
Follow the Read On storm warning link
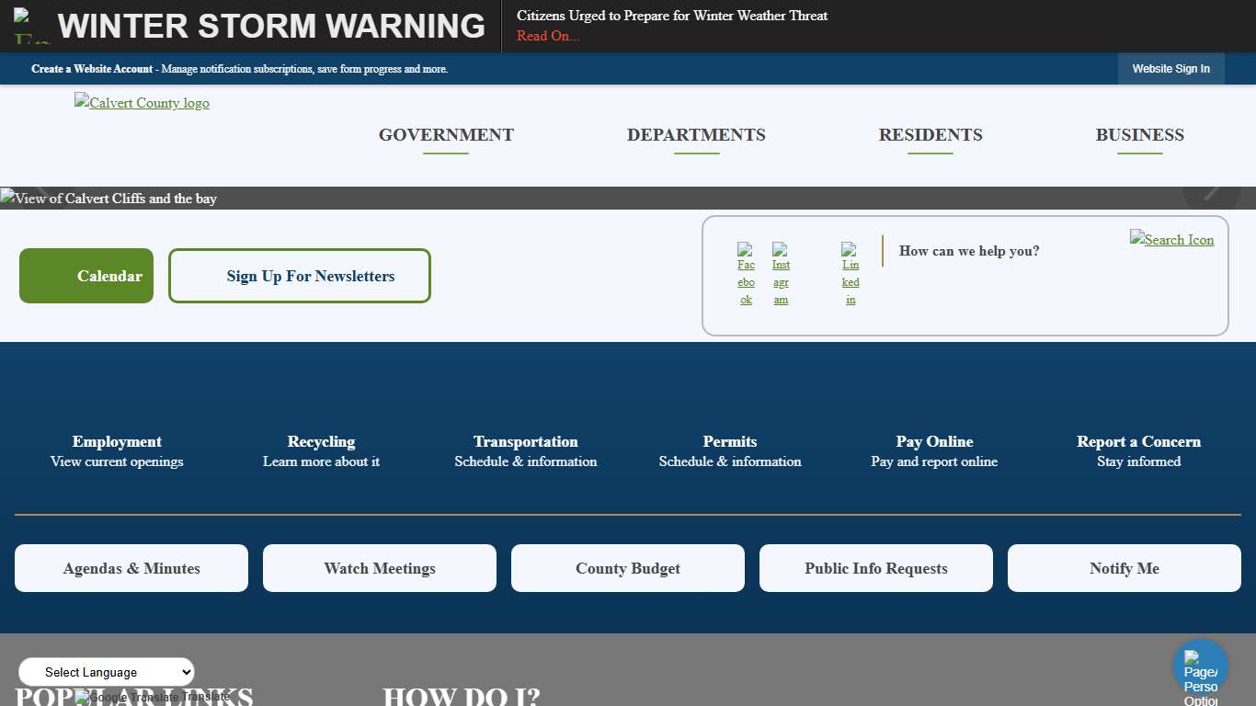point(548,36)
